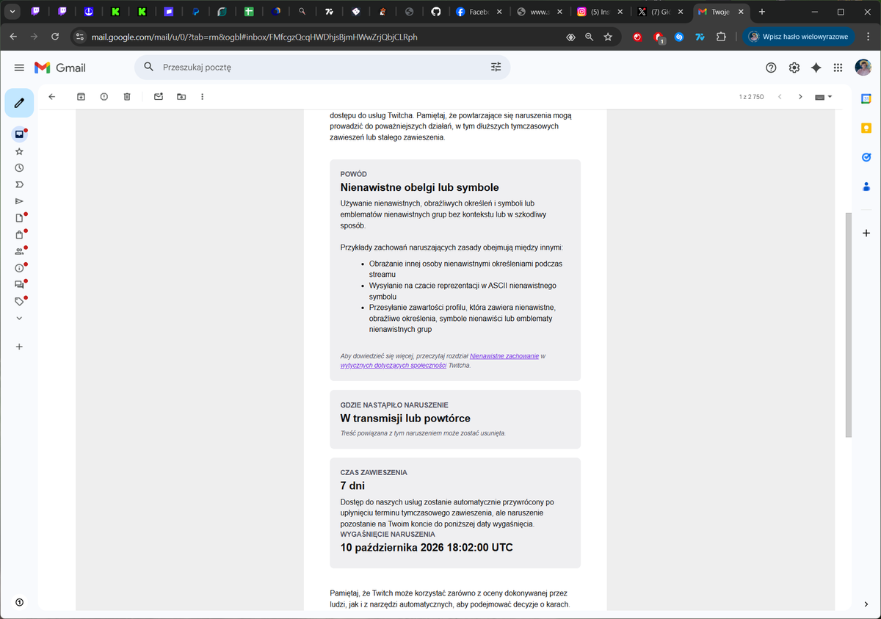Image resolution: width=881 pixels, height=619 pixels.
Task: Reload the current page
Action: click(x=55, y=37)
